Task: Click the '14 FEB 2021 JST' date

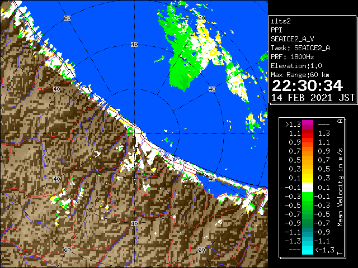Action: (313, 98)
